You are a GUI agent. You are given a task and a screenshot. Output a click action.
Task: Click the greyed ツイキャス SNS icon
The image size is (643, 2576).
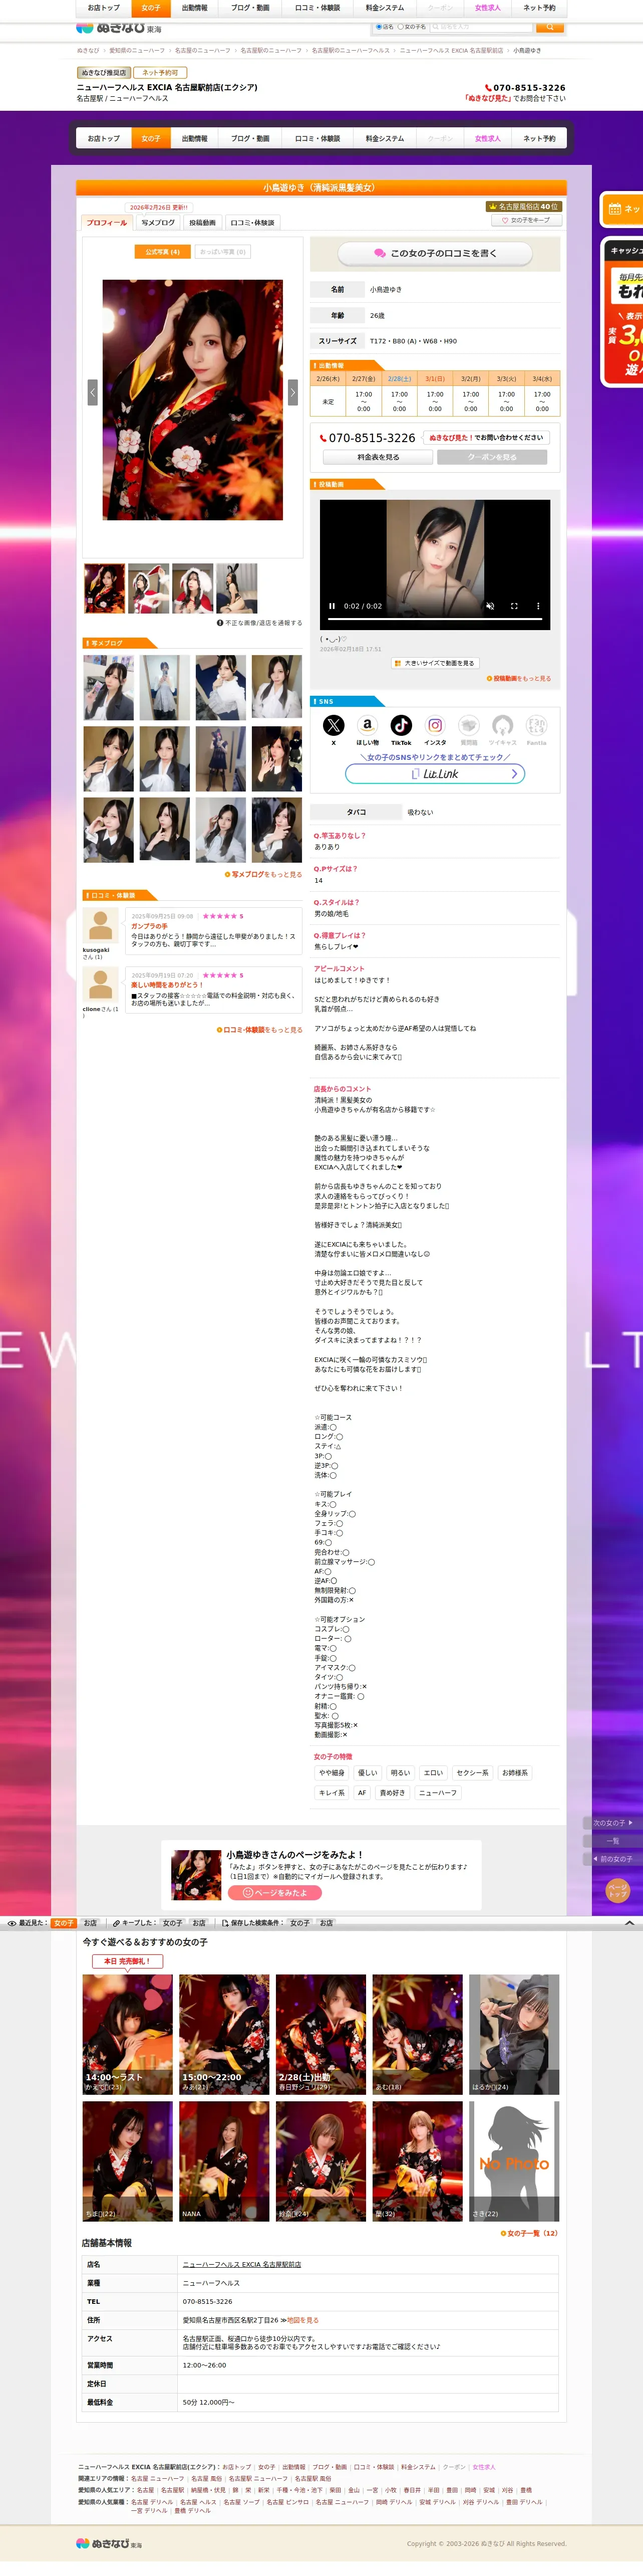(x=503, y=725)
